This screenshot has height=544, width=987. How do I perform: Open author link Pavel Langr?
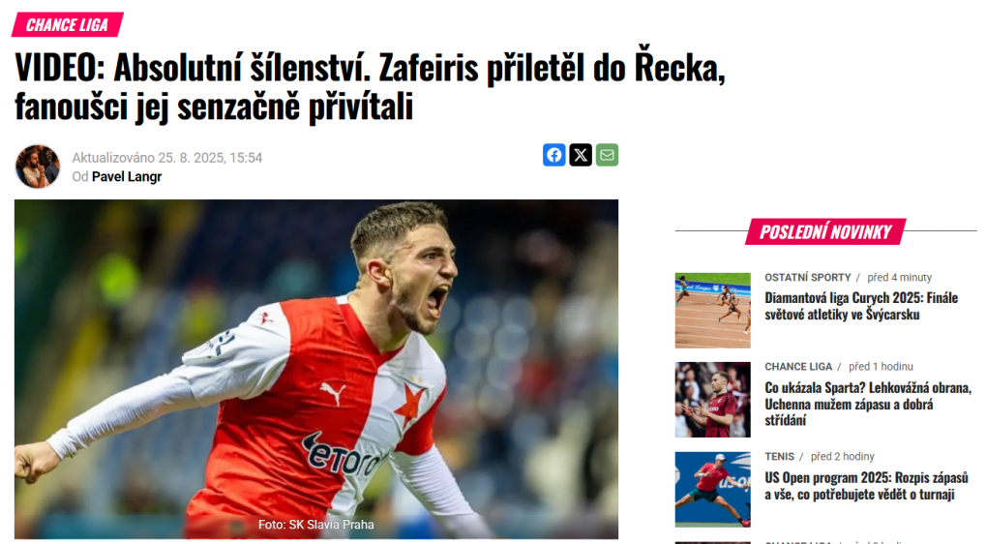127,177
